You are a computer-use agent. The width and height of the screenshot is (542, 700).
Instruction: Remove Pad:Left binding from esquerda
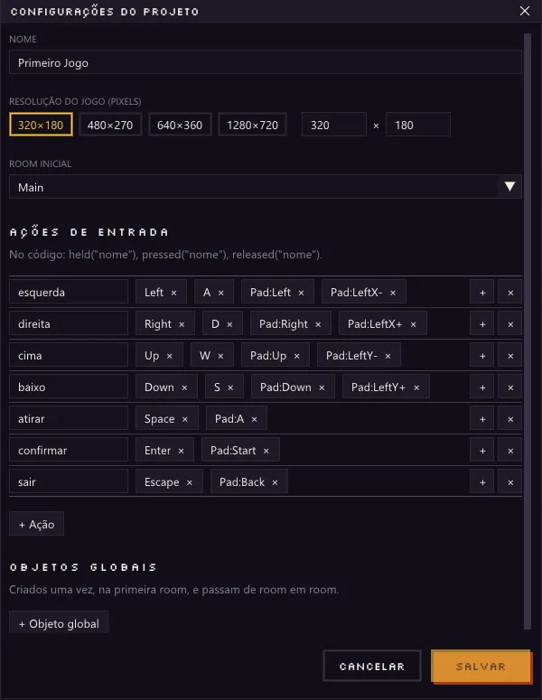pyautogui.click(x=301, y=293)
